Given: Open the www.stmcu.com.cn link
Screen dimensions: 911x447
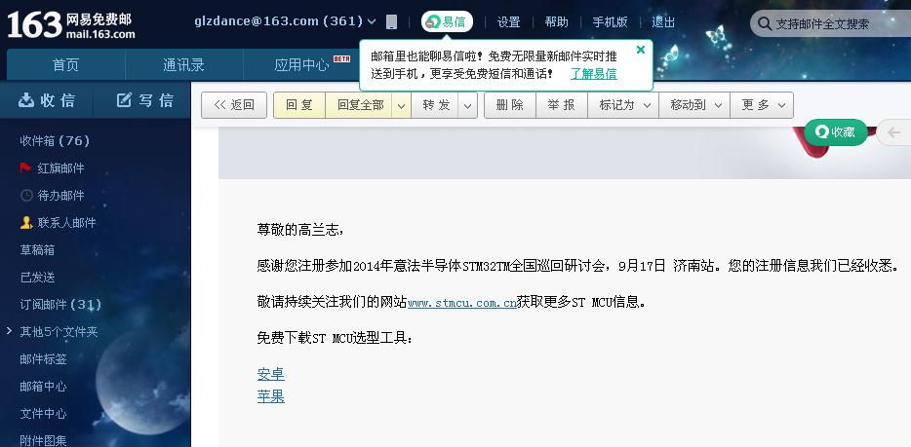Looking at the screenshot, I should (462, 302).
